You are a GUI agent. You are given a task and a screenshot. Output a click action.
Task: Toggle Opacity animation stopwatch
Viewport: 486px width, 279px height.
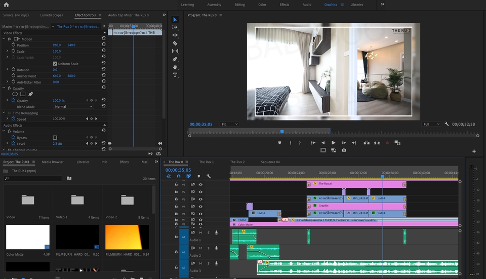pos(13,100)
